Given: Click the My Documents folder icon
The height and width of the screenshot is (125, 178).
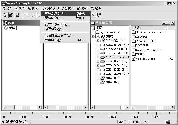Looking at the screenshot, I should pos(97,32).
